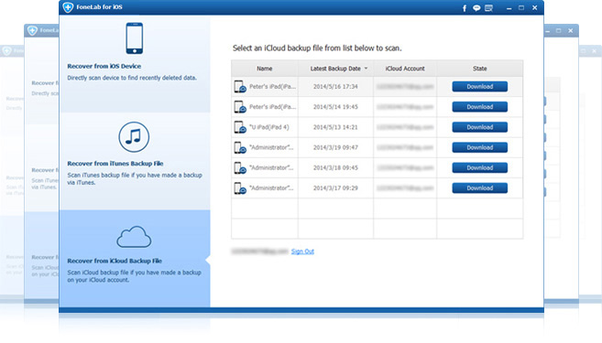Click the Name column header
The height and width of the screenshot is (343, 602).
coord(265,69)
